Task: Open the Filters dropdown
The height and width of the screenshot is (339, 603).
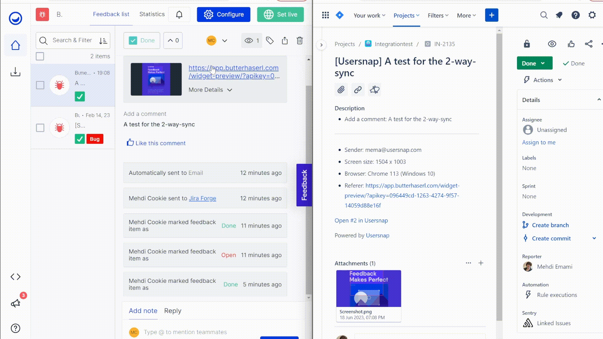Action: coord(438,15)
